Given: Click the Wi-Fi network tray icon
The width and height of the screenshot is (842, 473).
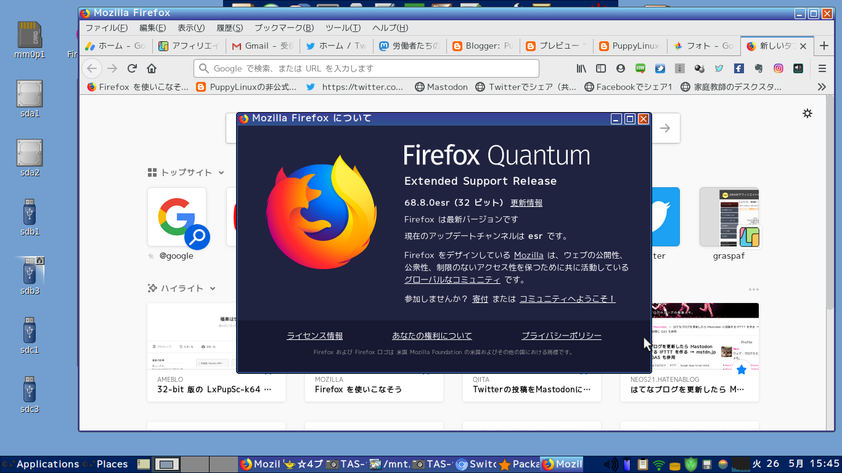Looking at the screenshot, I should [659, 464].
